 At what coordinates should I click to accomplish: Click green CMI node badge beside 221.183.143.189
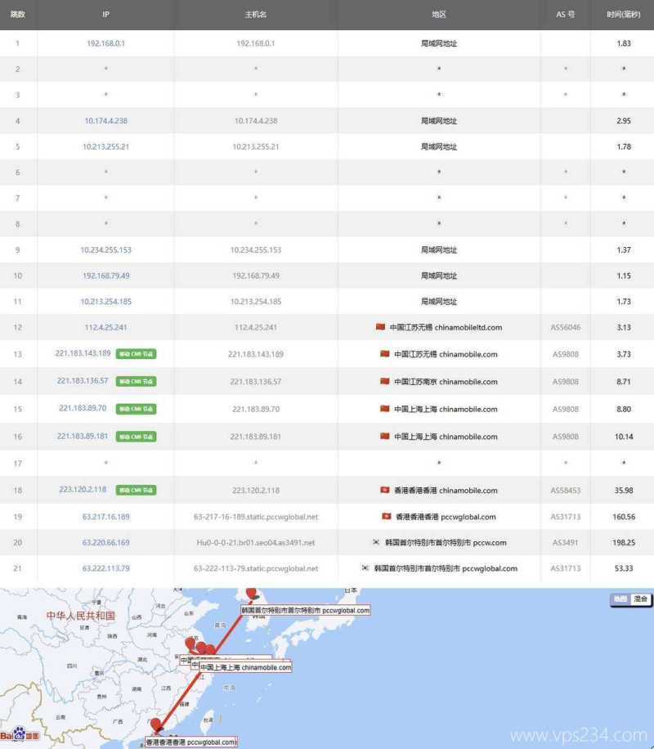[136, 354]
